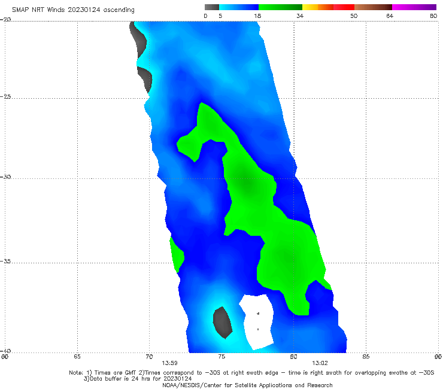Click the magenta 64-80 color bar segment
The height and width of the screenshot is (389, 443).
click(x=414, y=7)
